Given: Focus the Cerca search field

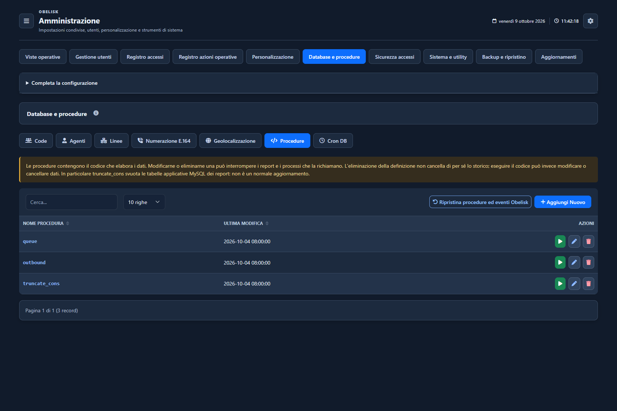Looking at the screenshot, I should pyautogui.click(x=72, y=202).
